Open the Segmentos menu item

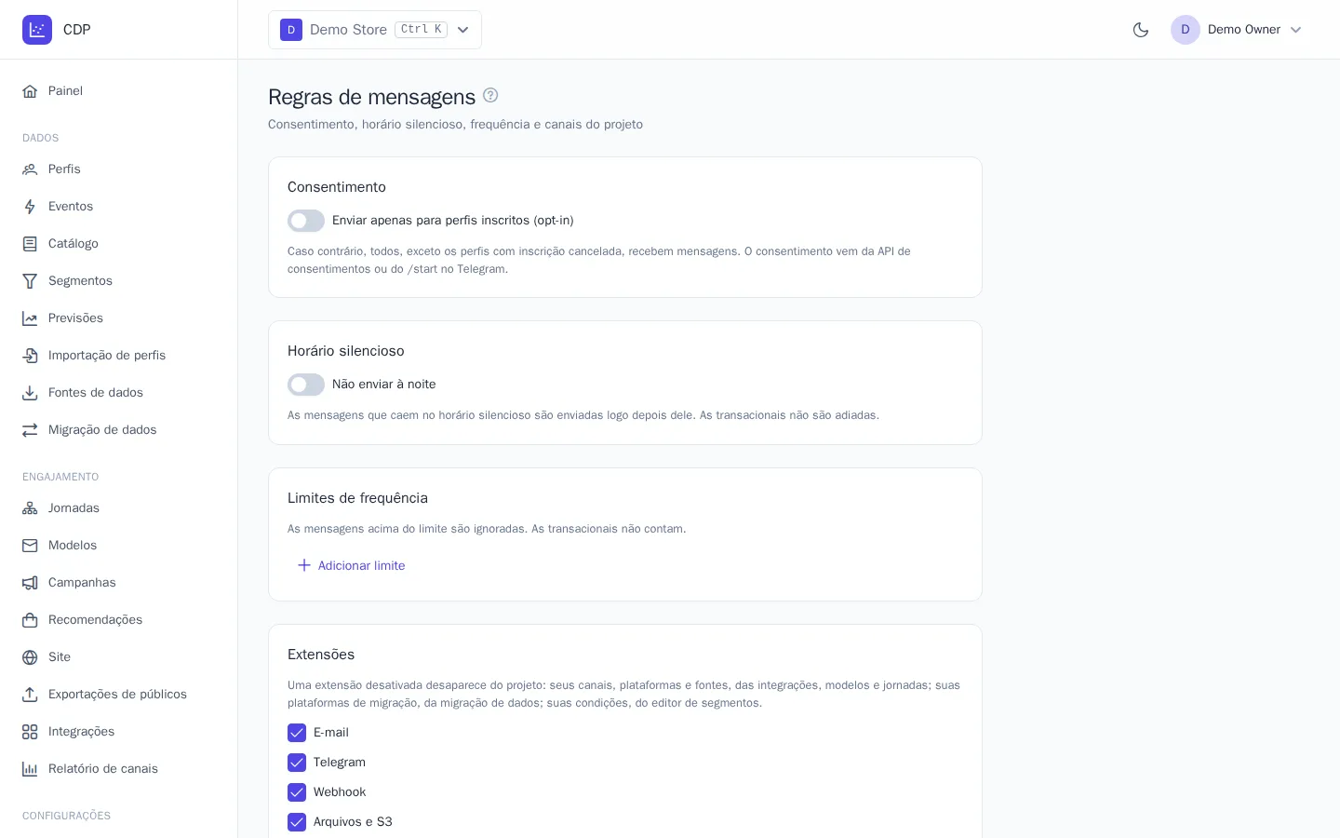(119, 281)
